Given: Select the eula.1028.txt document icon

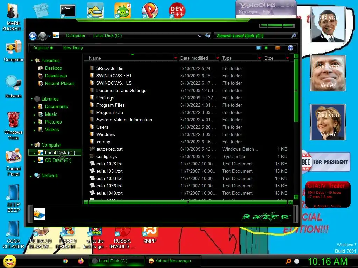Looking at the screenshot, I should pyautogui.click(x=92, y=163).
